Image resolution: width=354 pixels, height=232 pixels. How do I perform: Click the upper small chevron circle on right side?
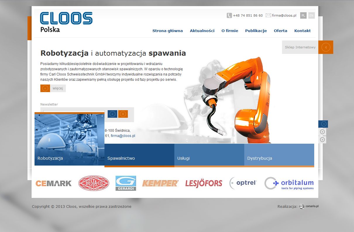pos(322,131)
